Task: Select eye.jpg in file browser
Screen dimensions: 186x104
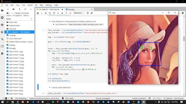Action: pyautogui.click(x=19, y=45)
